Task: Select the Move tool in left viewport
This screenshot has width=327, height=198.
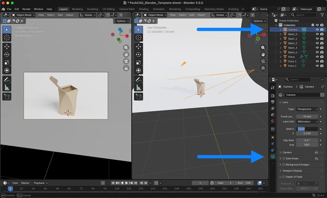Action: tap(7, 46)
